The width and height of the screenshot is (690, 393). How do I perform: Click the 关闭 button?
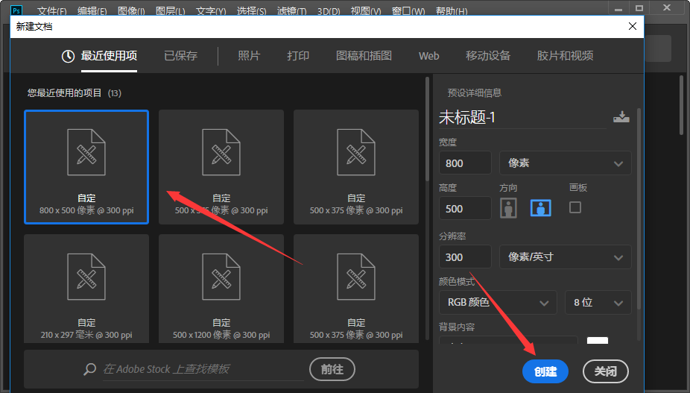(x=606, y=371)
